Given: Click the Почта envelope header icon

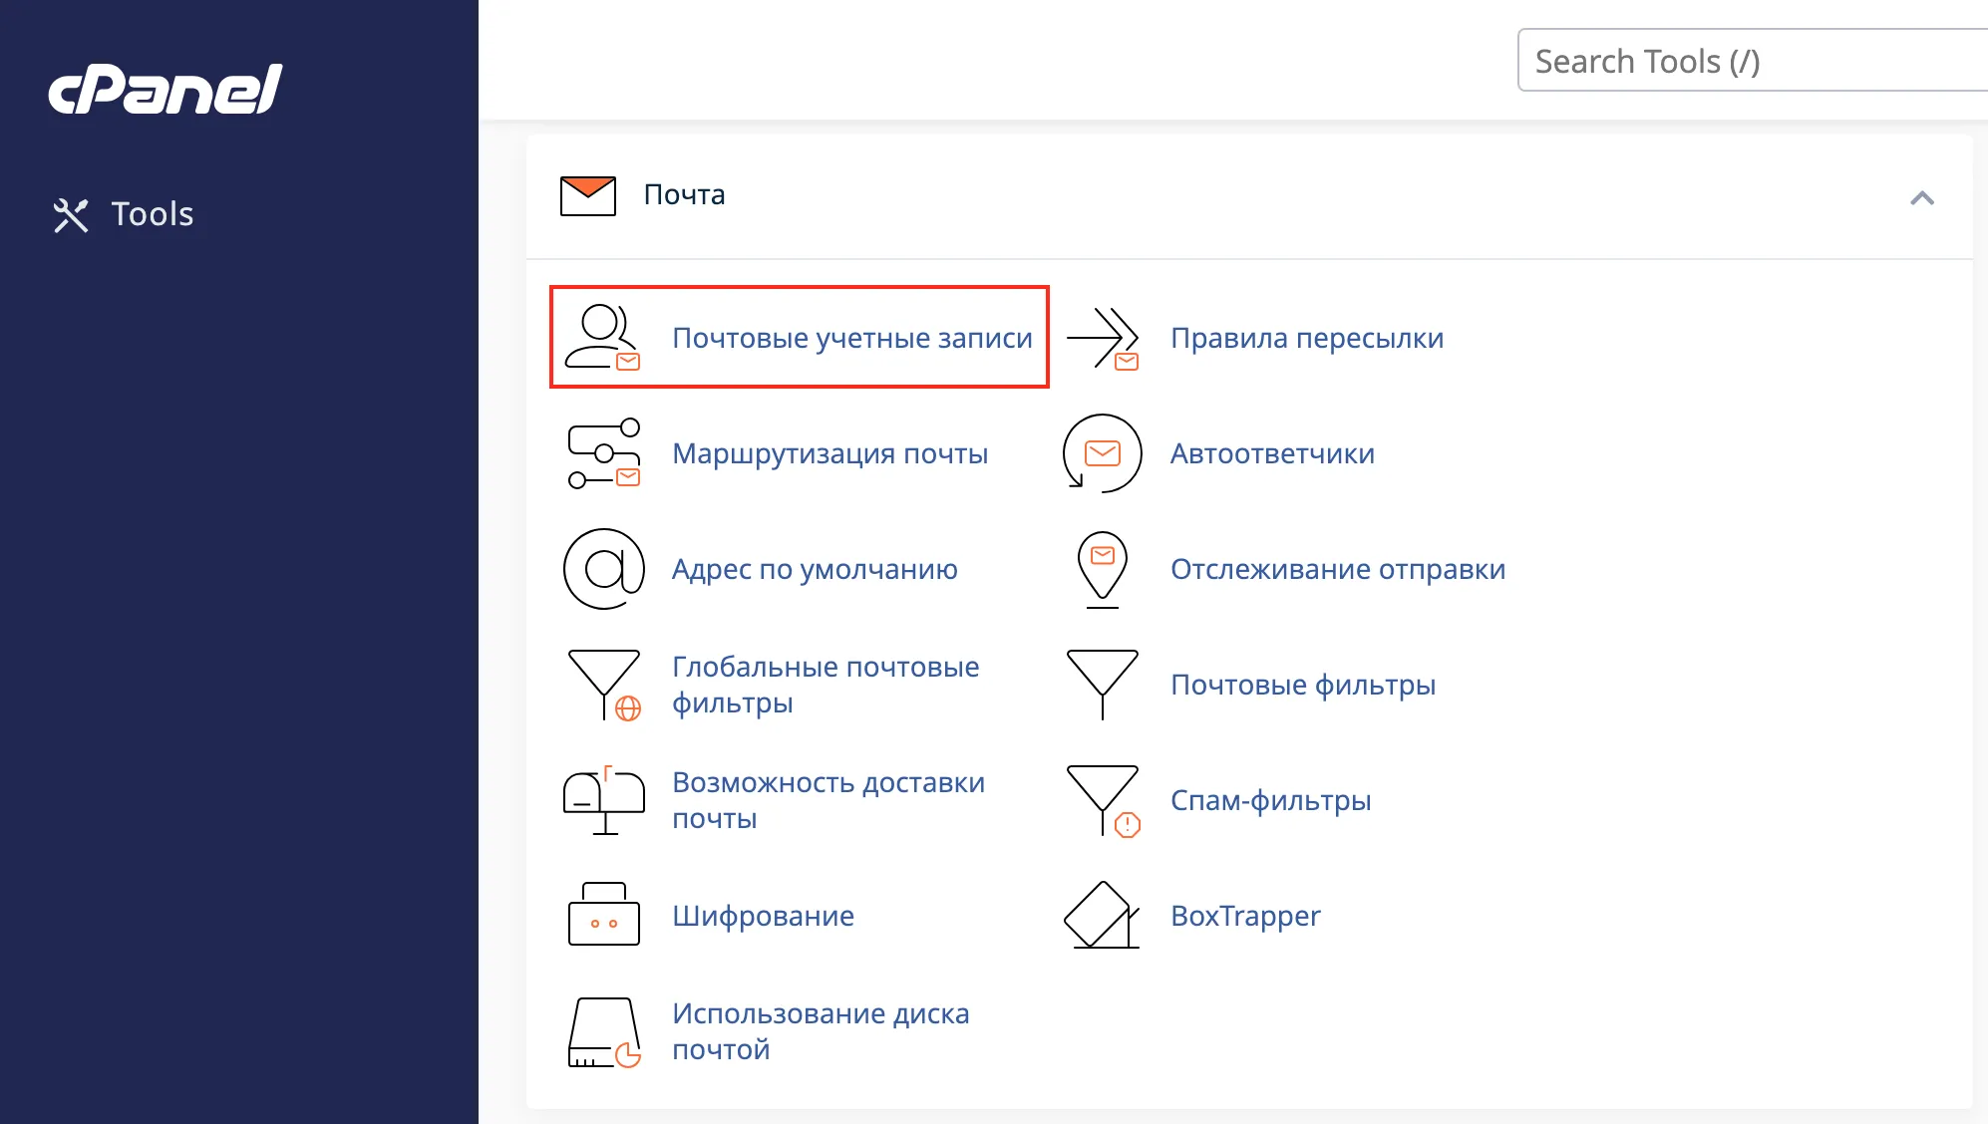Looking at the screenshot, I should [588, 195].
